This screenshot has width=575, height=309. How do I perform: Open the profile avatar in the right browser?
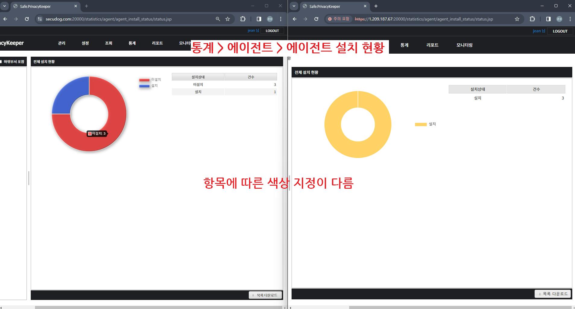tap(559, 19)
